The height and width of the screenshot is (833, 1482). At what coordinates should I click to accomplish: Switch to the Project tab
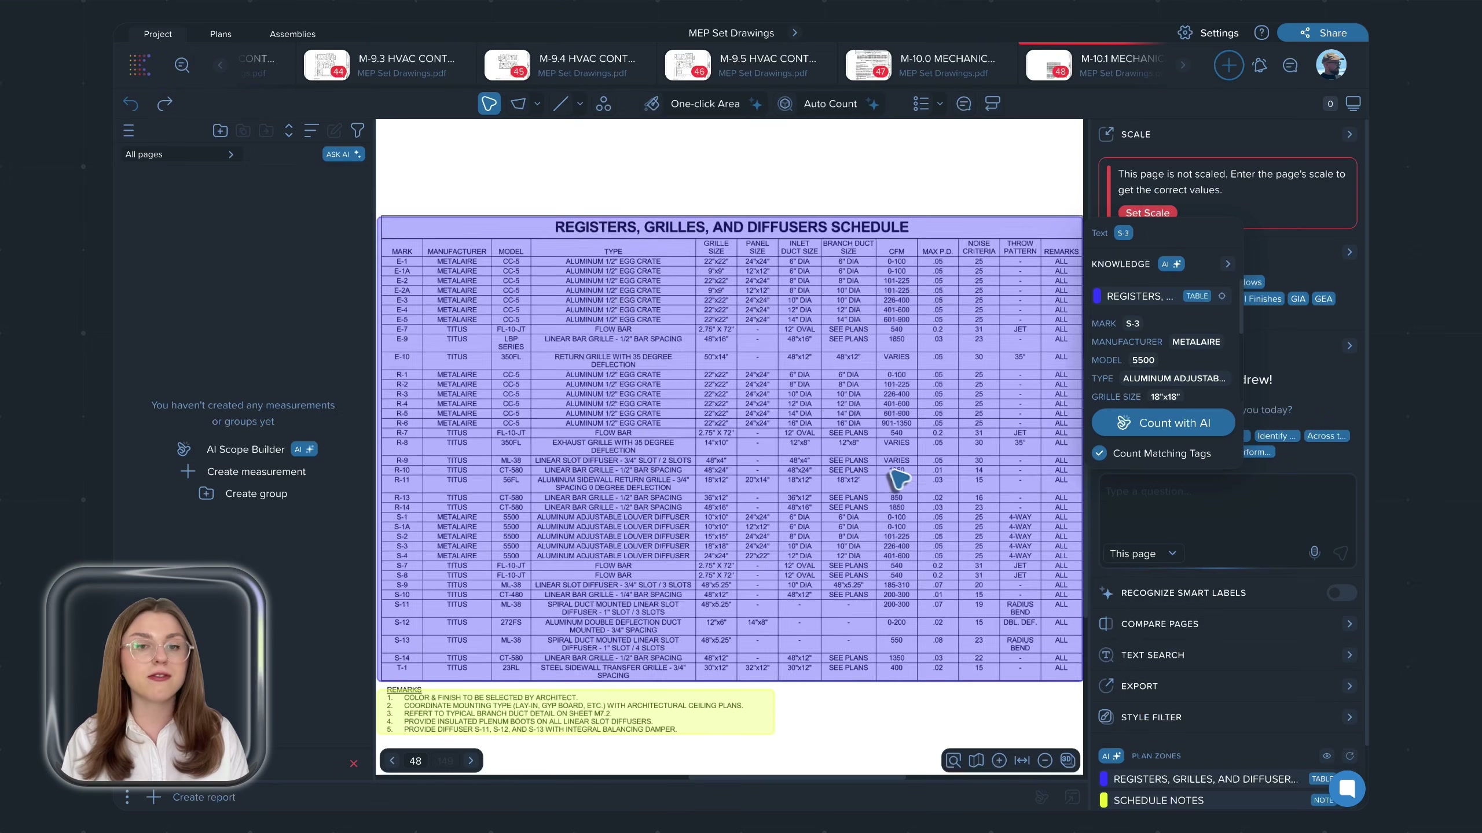(157, 34)
